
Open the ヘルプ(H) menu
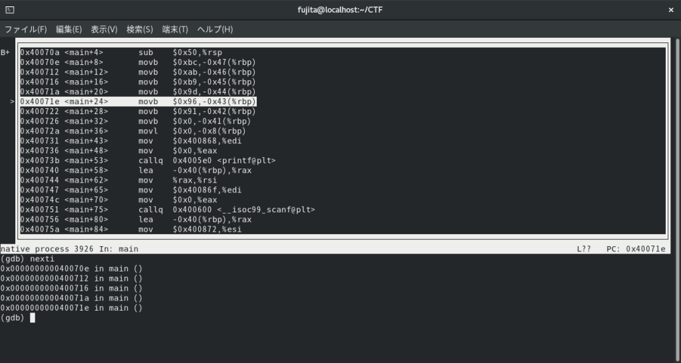[215, 29]
